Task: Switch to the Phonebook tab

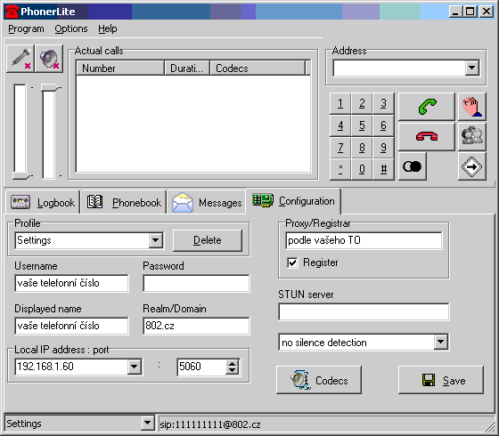Action: [124, 202]
